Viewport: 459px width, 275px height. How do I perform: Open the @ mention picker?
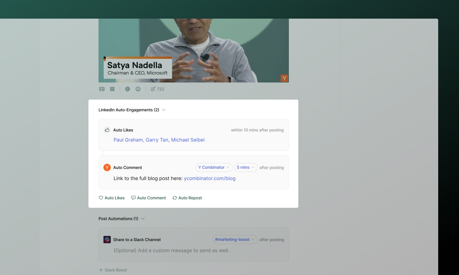tap(128, 89)
